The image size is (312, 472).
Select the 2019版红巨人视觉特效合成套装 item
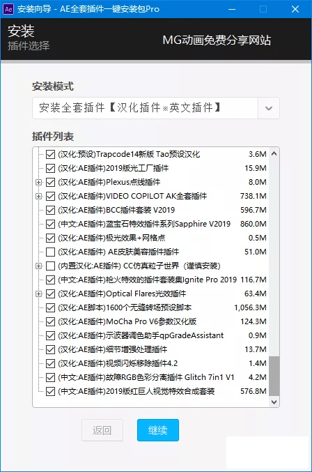tap(136, 391)
